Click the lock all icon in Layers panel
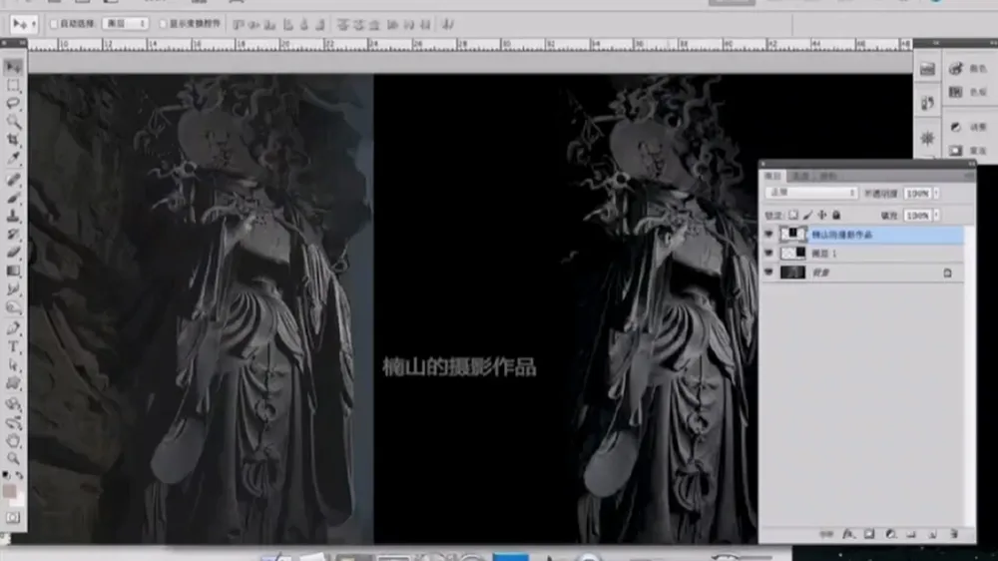 [x=836, y=216]
